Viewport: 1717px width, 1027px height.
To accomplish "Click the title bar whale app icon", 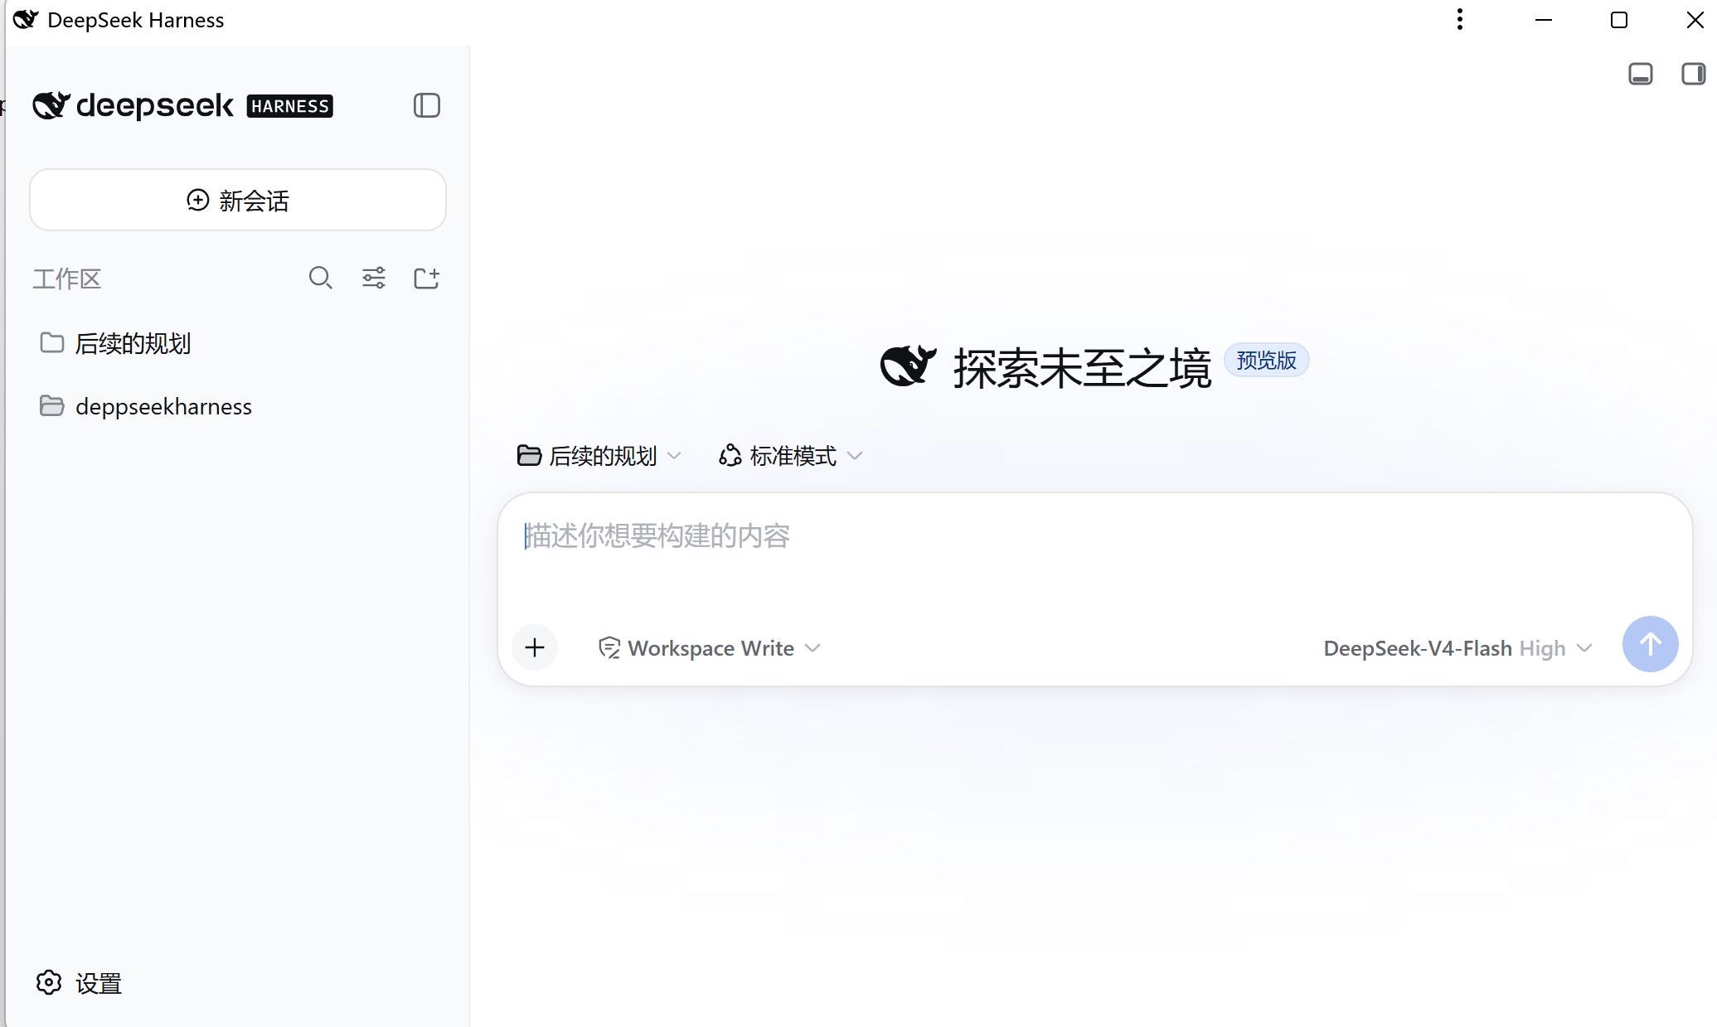I will pyautogui.click(x=26, y=19).
